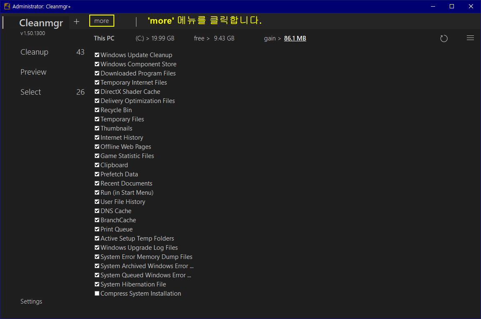Select the Cleanmgr tab
The height and width of the screenshot is (319, 481).
coord(41,23)
